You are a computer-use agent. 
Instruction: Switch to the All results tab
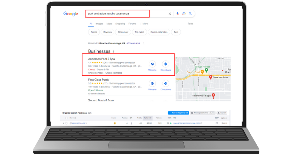91,24
